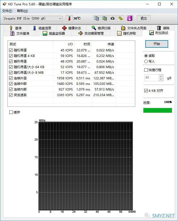
Task: Decrease short stroke value with down arrow
Action: coord(161,79)
